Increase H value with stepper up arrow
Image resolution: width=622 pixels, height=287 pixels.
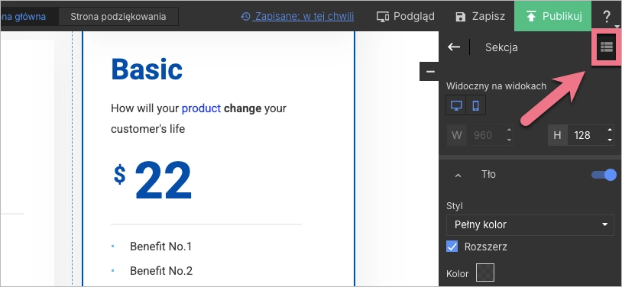click(610, 130)
